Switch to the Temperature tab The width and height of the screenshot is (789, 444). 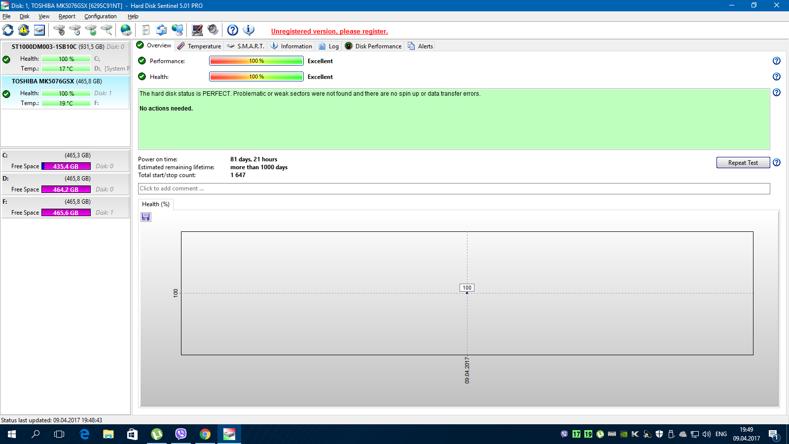coord(199,46)
